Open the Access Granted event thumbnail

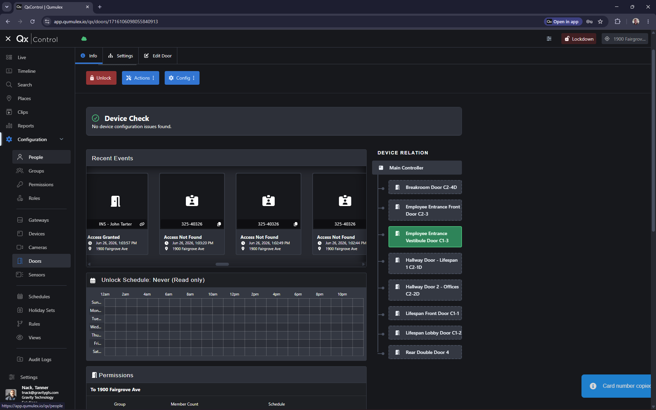[x=117, y=201]
